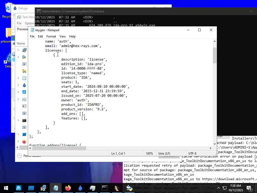Open Firefox from the taskbar
The image size is (257, 193).
point(68,188)
